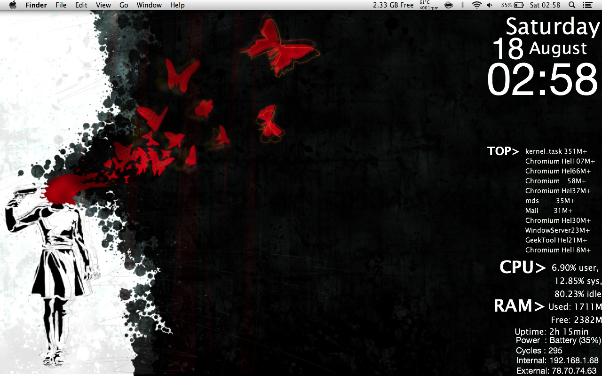This screenshot has height=376, width=602.
Task: Open the Help menu
Action: 177,5
